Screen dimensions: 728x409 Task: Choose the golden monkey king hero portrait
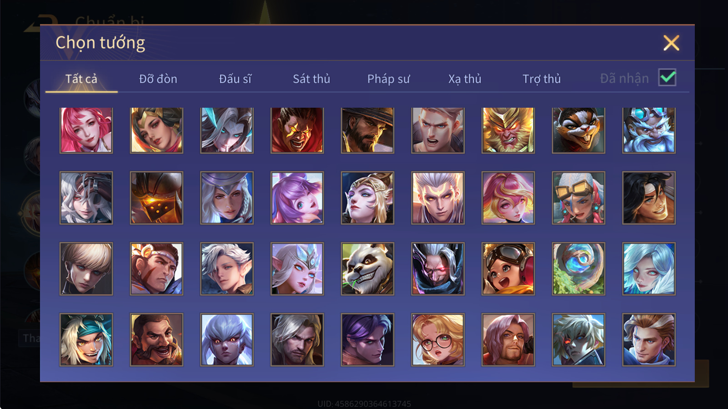click(x=508, y=130)
